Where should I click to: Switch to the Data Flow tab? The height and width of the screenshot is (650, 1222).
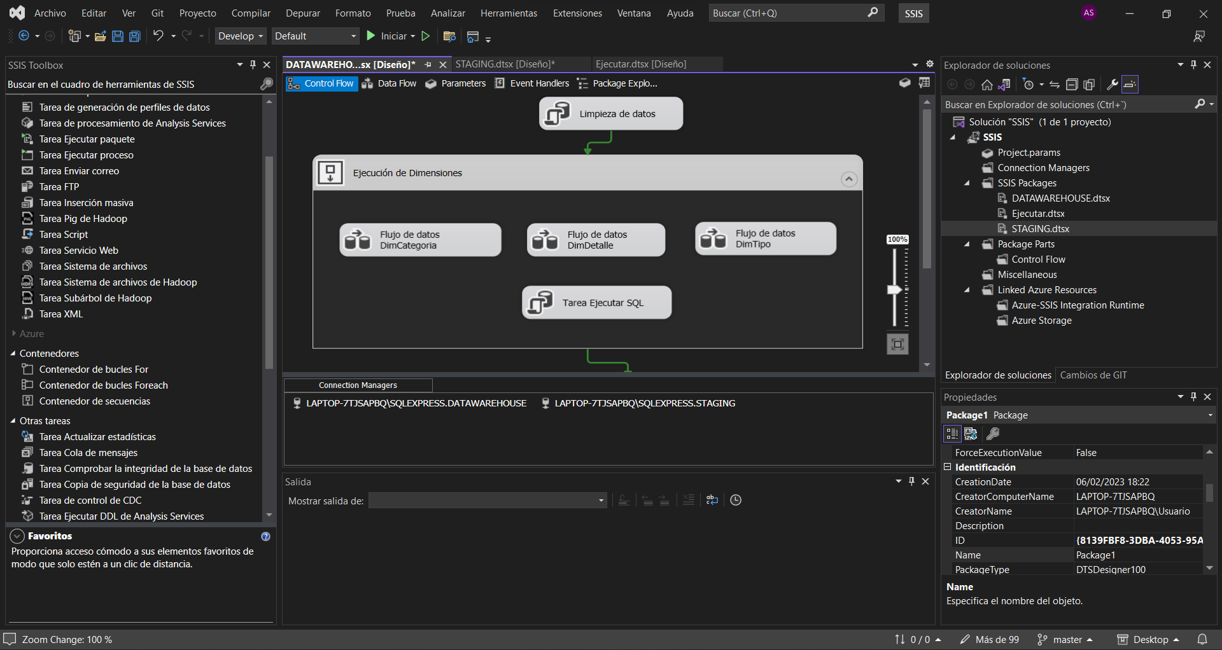click(390, 83)
